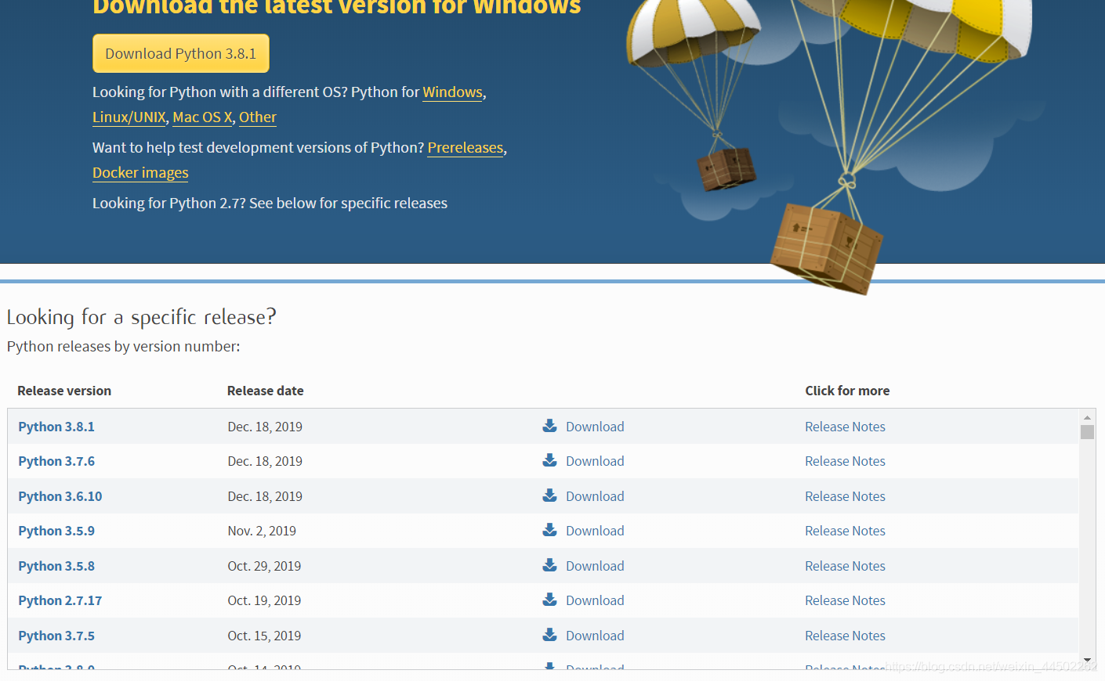View Release Notes for Python 3.5.9

click(845, 531)
